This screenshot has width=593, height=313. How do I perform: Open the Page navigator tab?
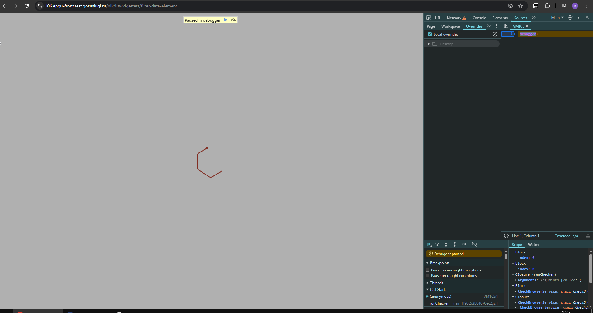pos(431,26)
